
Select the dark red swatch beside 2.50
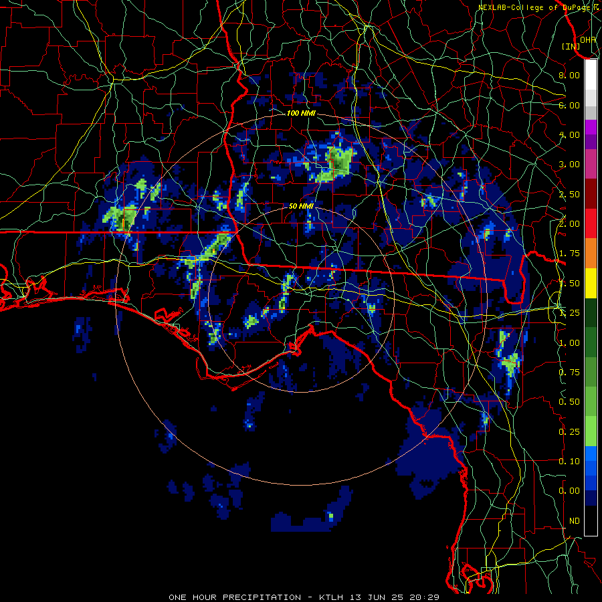click(x=591, y=194)
